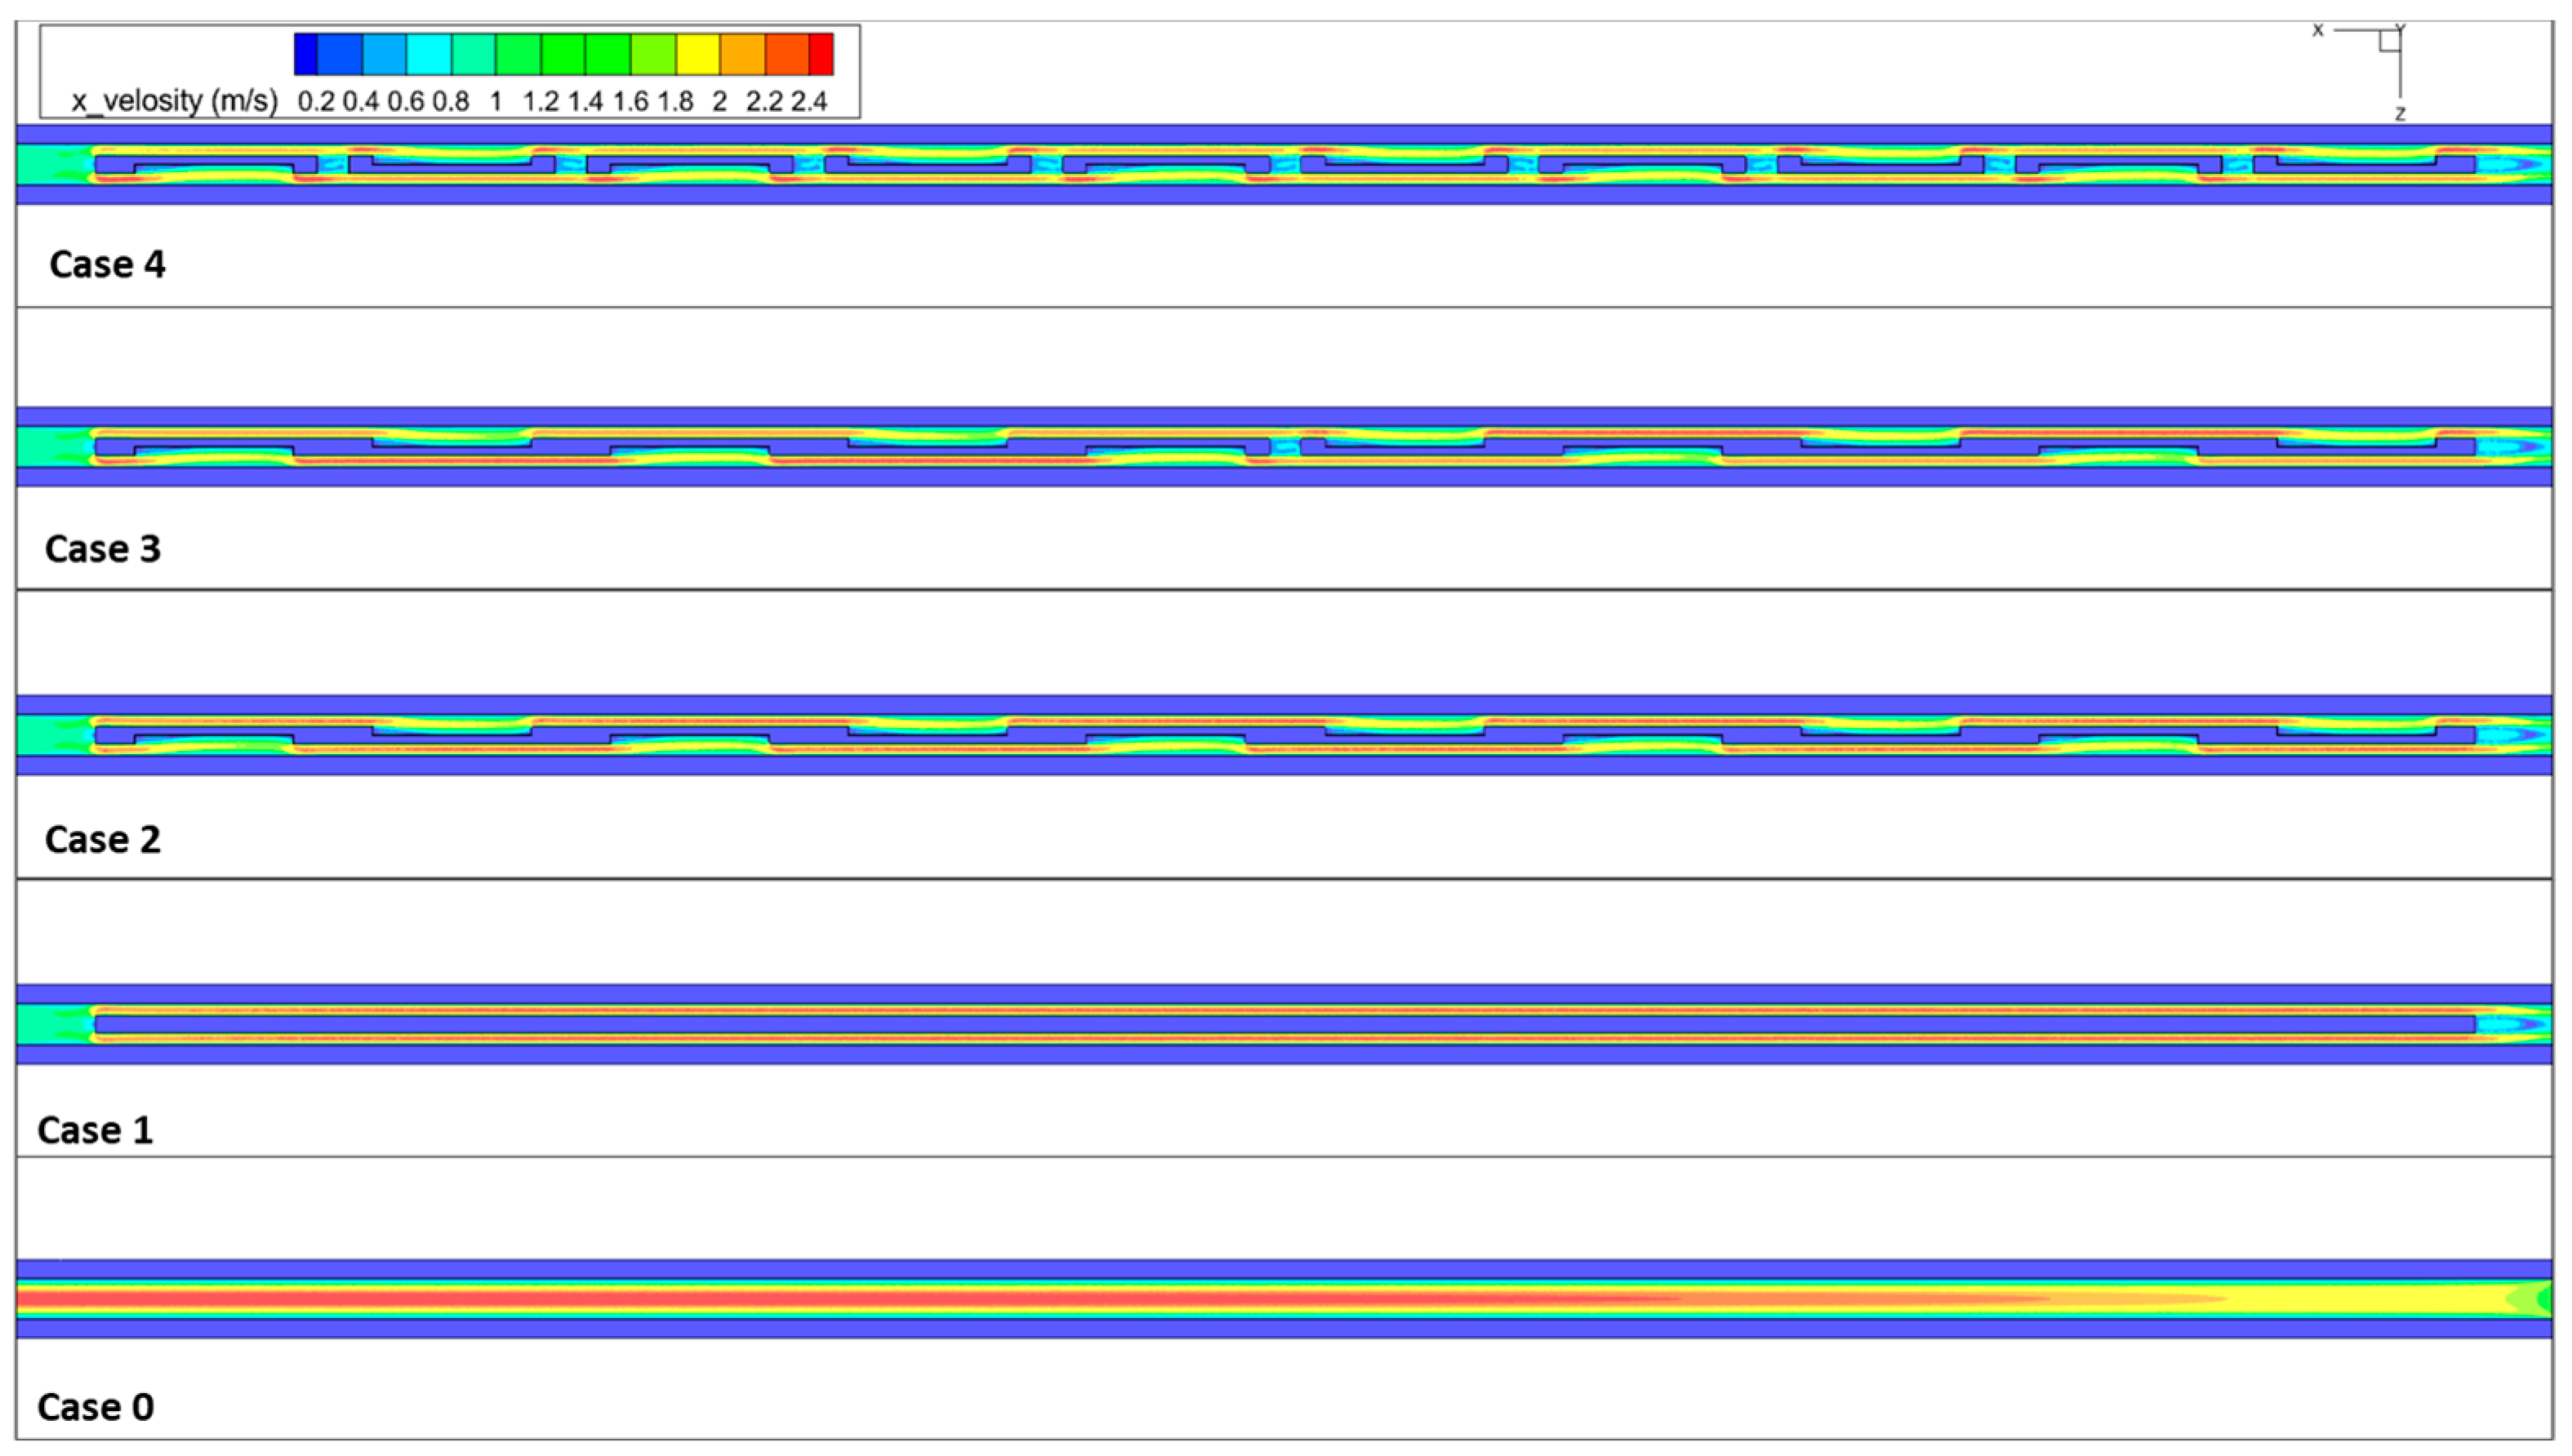The image size is (2572, 1456).
Task: Select the Case 4 label
Action: 107,264
